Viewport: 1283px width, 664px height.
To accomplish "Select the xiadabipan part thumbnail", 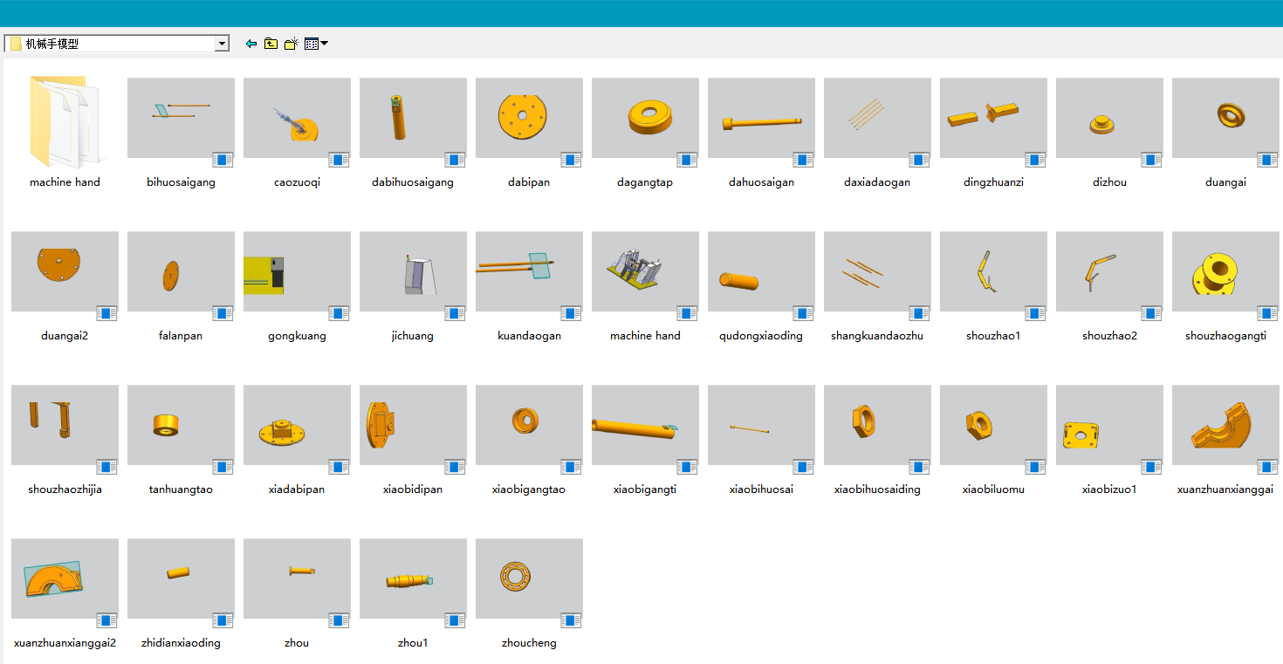I will pos(297,425).
